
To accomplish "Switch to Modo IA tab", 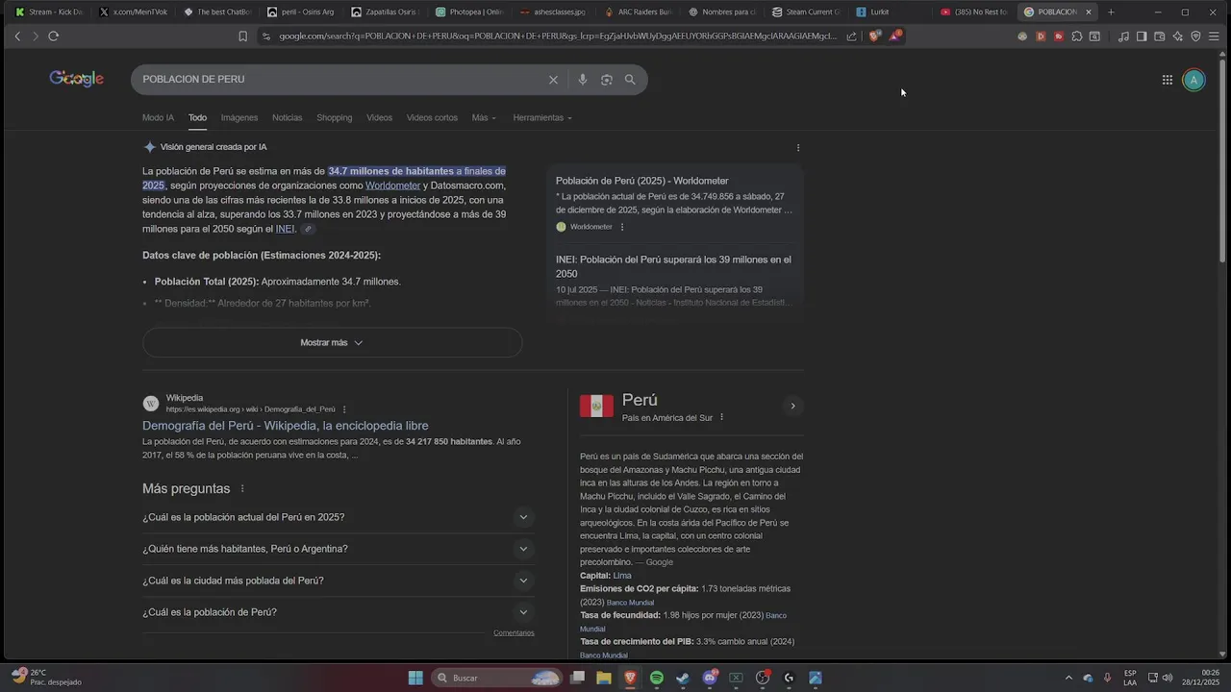I will coord(158,118).
